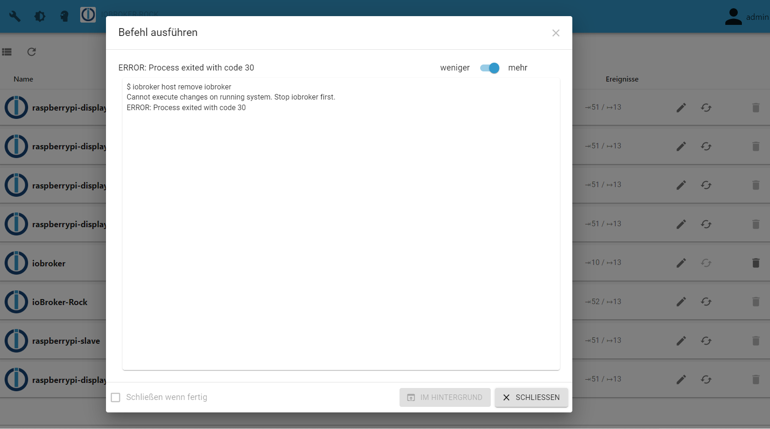Click the "Schließen wenn fertig" label text

click(167, 397)
